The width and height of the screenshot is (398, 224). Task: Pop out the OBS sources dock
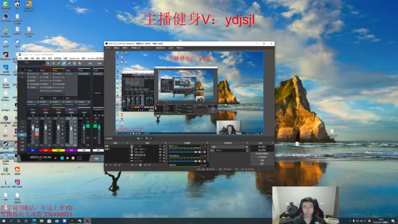[166, 143]
